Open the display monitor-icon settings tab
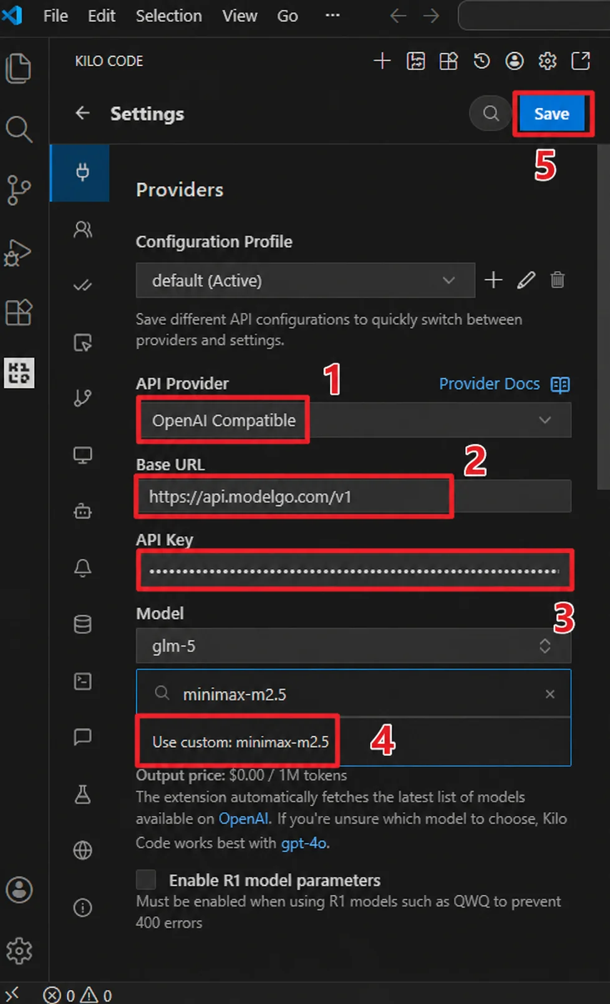 (x=82, y=455)
